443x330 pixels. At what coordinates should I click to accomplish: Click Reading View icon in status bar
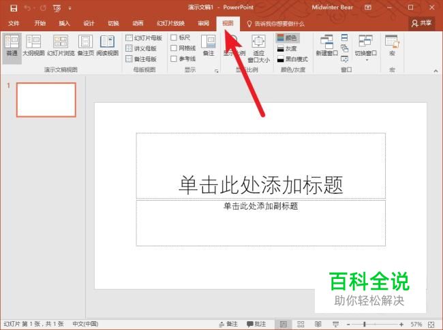coord(318,325)
